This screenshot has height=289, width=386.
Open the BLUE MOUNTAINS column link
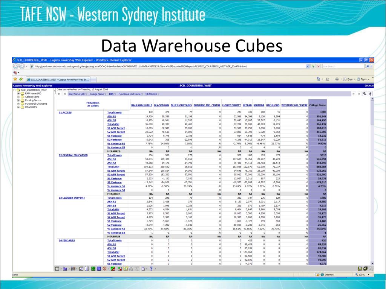181,105
